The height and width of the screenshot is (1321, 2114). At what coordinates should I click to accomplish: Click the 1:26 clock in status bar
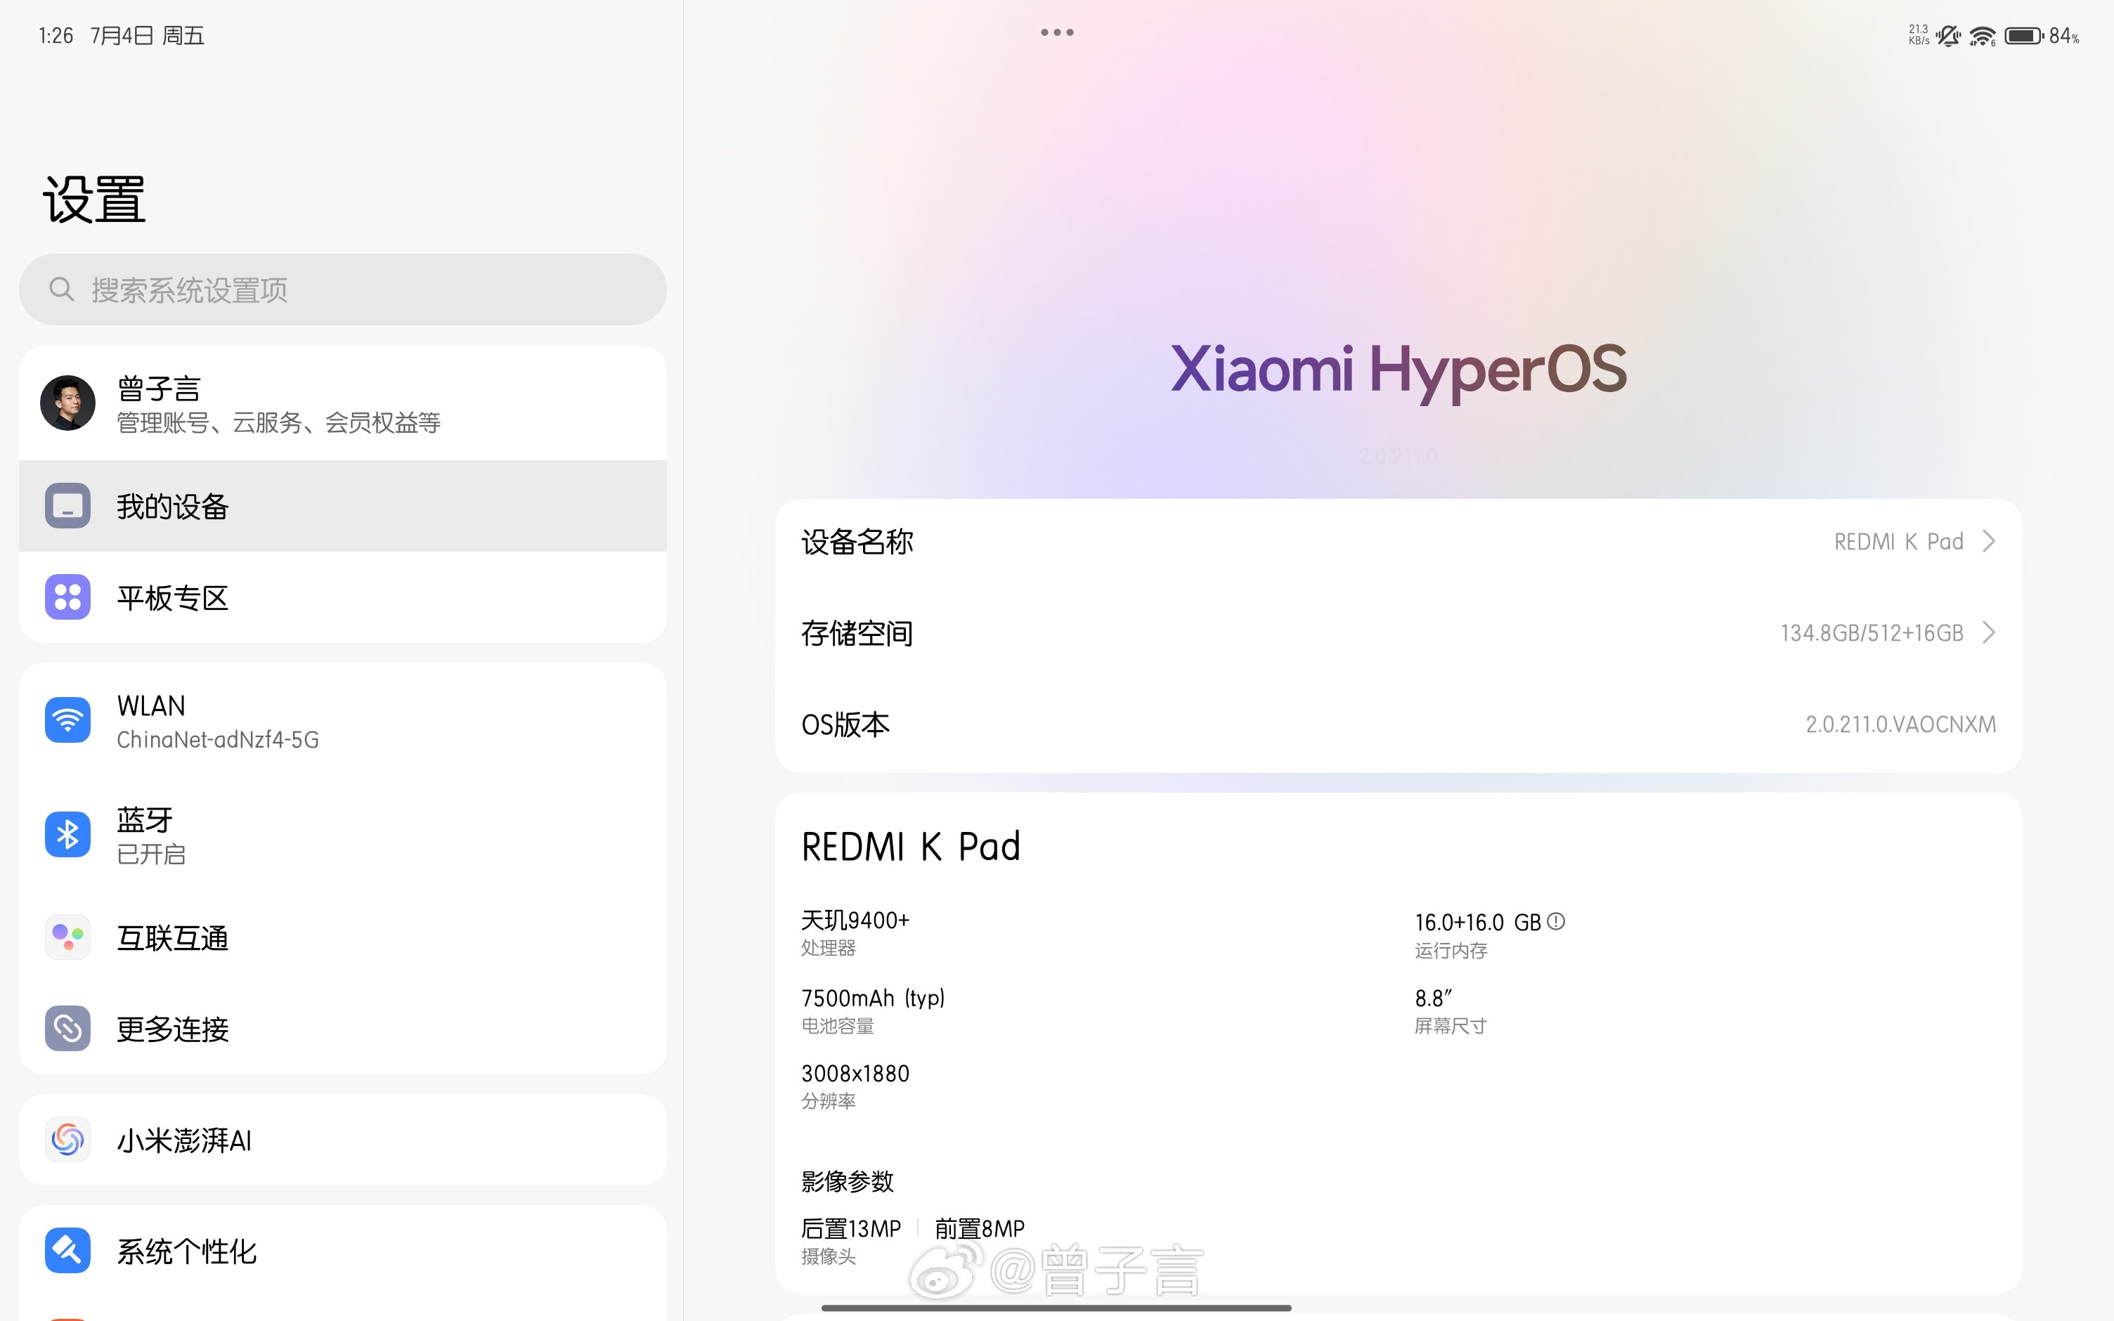pos(56,35)
